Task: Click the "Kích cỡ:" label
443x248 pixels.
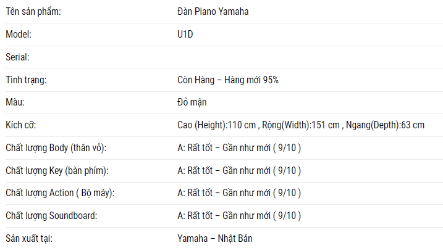Action: point(21,125)
